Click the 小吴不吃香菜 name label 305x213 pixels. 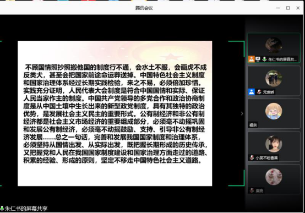266,158
